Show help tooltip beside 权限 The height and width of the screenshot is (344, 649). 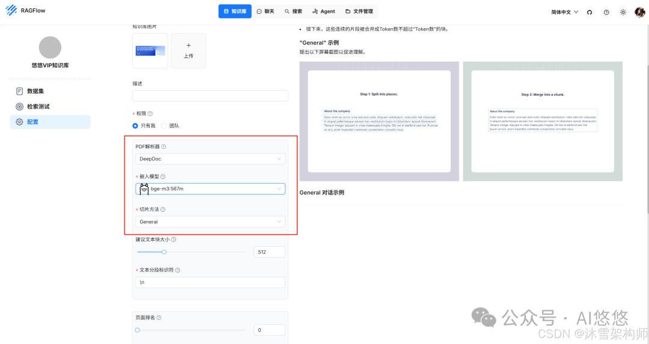tap(150, 113)
